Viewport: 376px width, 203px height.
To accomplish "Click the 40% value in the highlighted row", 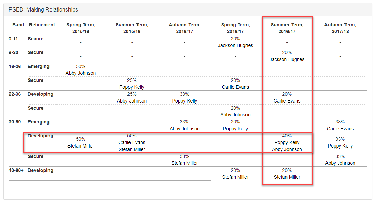I will 287,136.
